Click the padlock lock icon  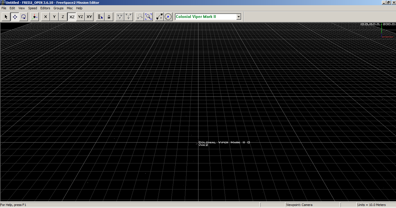click(109, 17)
